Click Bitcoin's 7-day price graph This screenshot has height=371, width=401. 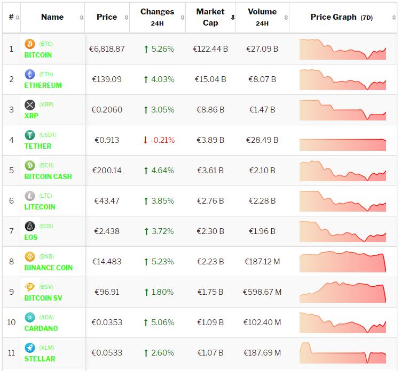[342, 49]
